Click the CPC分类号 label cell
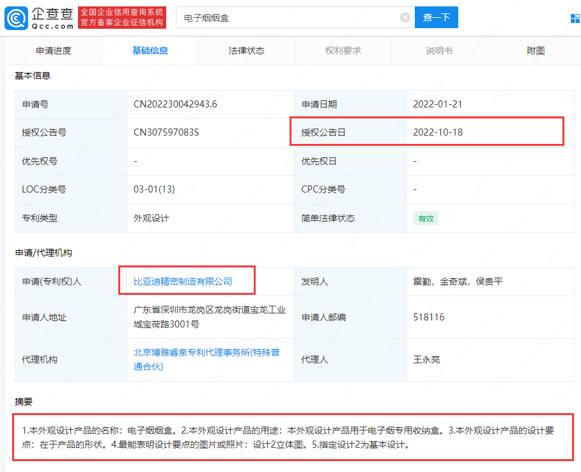 tap(350, 190)
